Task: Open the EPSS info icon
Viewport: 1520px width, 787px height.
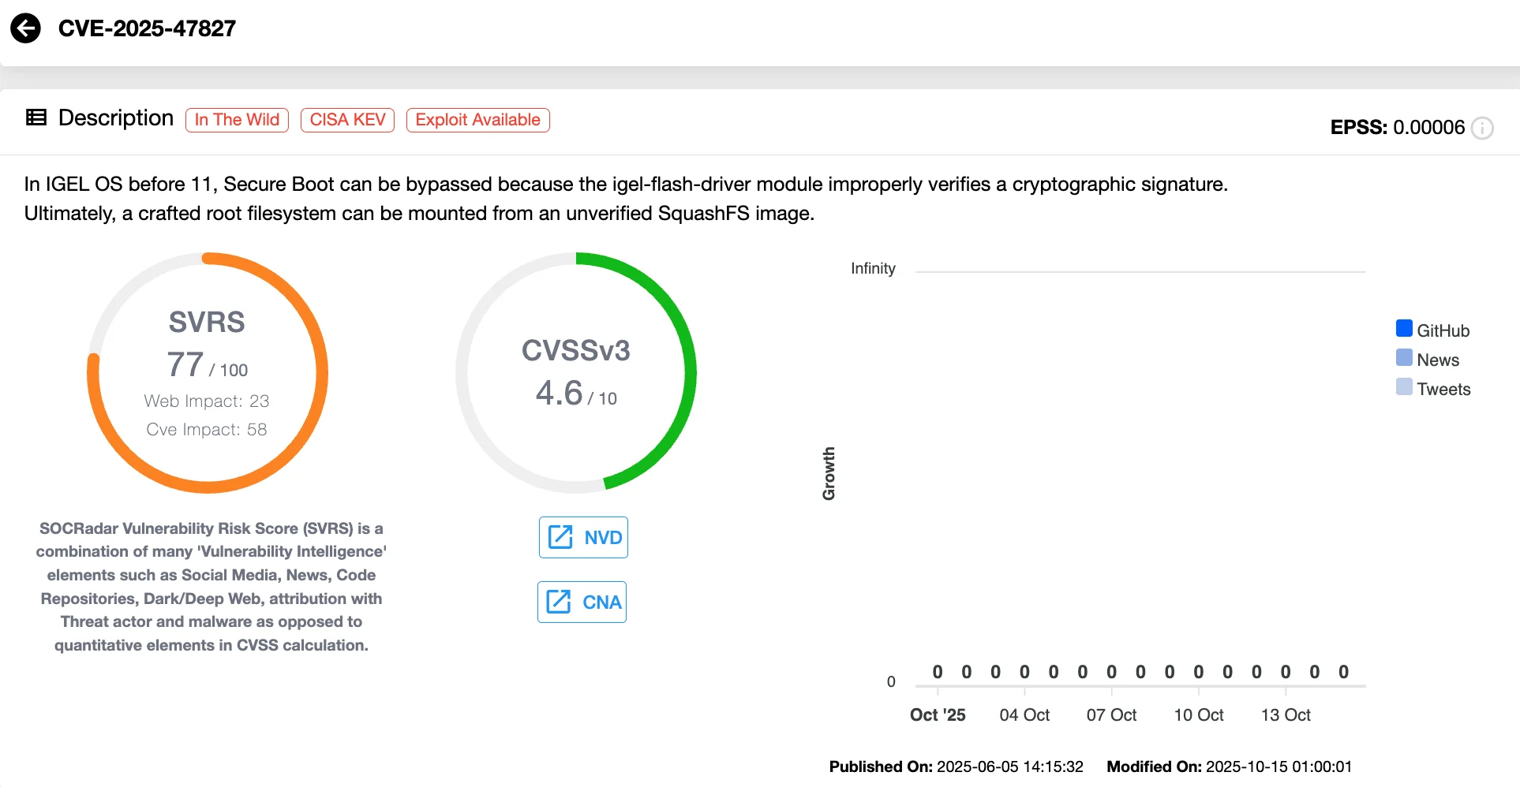Action: (x=1482, y=128)
